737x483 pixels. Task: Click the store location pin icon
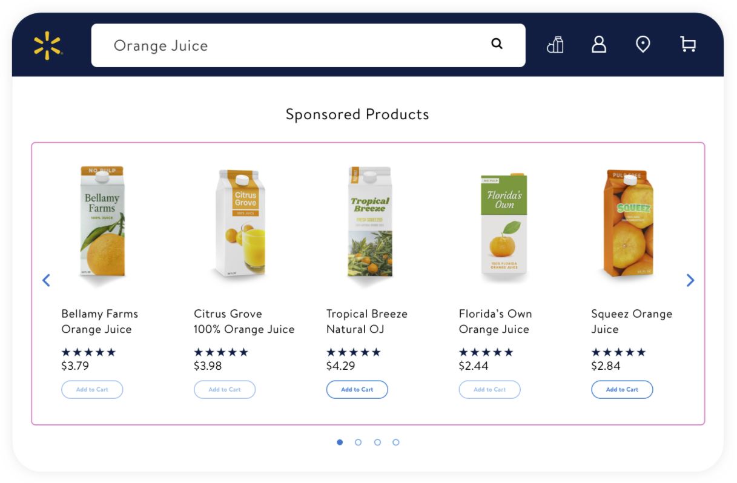[x=643, y=45]
